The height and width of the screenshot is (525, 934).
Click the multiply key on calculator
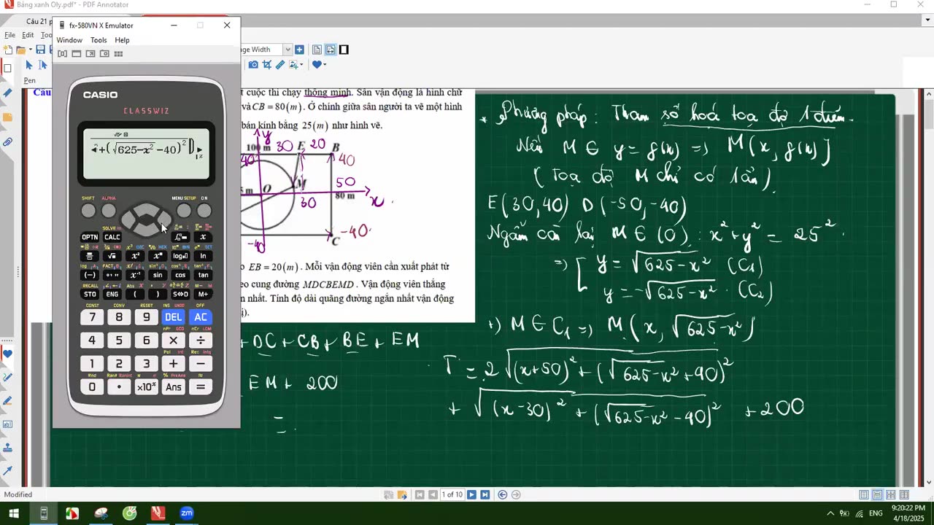coord(174,341)
